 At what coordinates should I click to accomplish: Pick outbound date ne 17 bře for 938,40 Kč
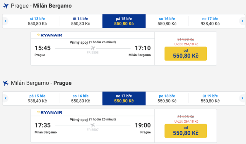click(210, 21)
